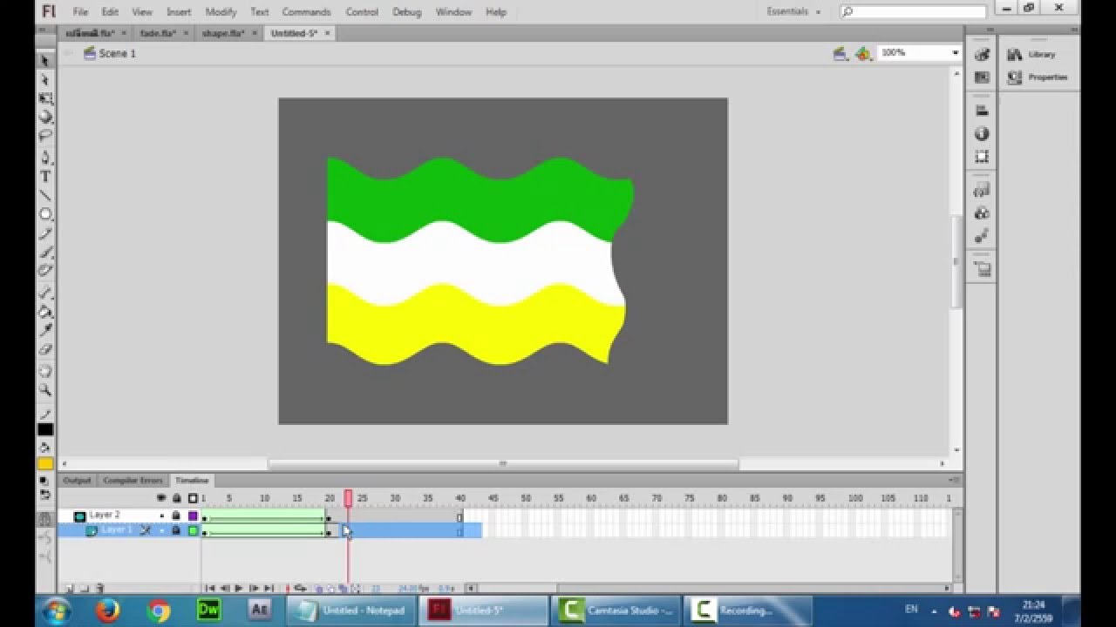Open the Info panel icon
1116x627 pixels.
[982, 133]
